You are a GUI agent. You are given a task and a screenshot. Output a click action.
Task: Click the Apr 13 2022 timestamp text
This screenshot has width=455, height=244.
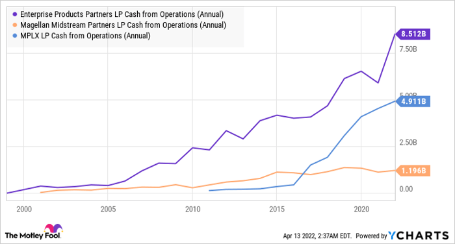coord(317,236)
